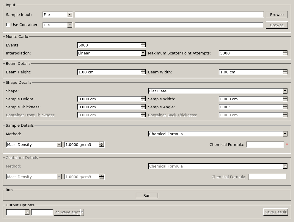Click the Events value field
Image resolution: width=294 pixels, height=222 pixels.
(x=109, y=45)
